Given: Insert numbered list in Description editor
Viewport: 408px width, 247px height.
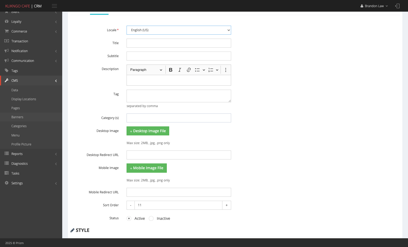Looking at the screenshot, I should (211, 70).
